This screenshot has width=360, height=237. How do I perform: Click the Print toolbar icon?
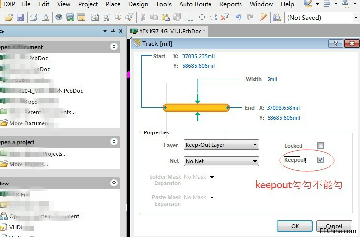click(34, 17)
